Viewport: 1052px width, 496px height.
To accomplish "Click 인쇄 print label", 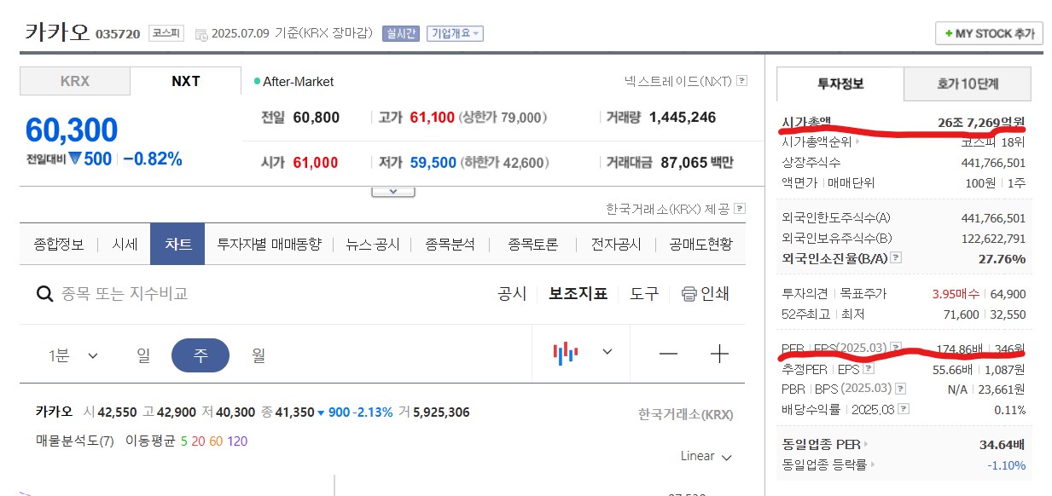I will 715,294.
